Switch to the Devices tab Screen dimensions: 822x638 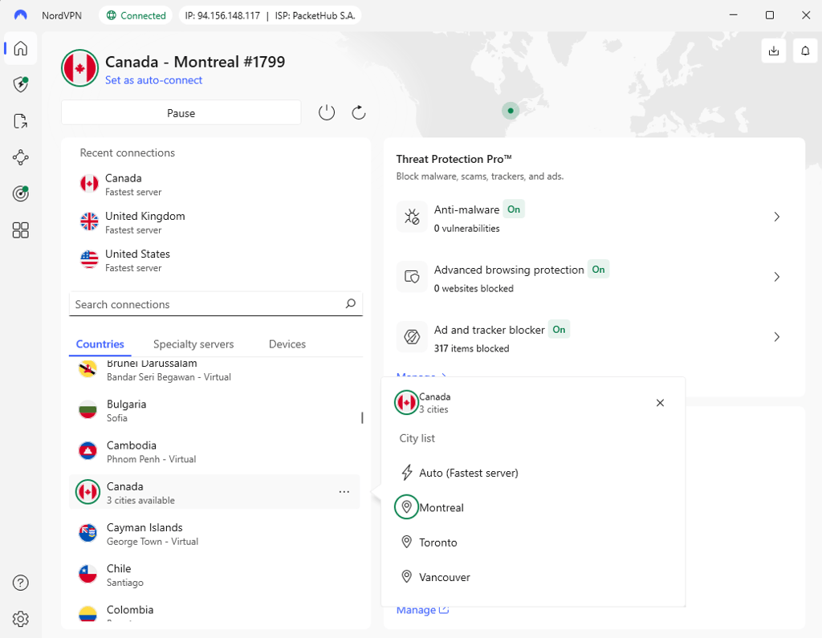287,344
